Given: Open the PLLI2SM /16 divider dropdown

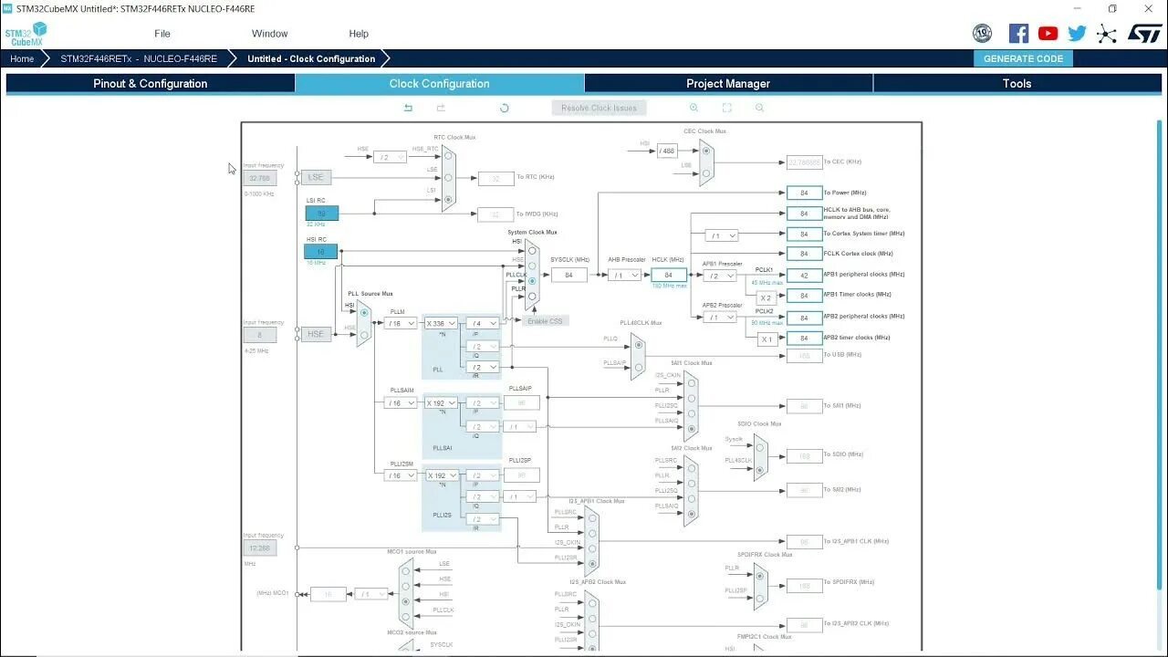Looking at the screenshot, I should coord(400,475).
